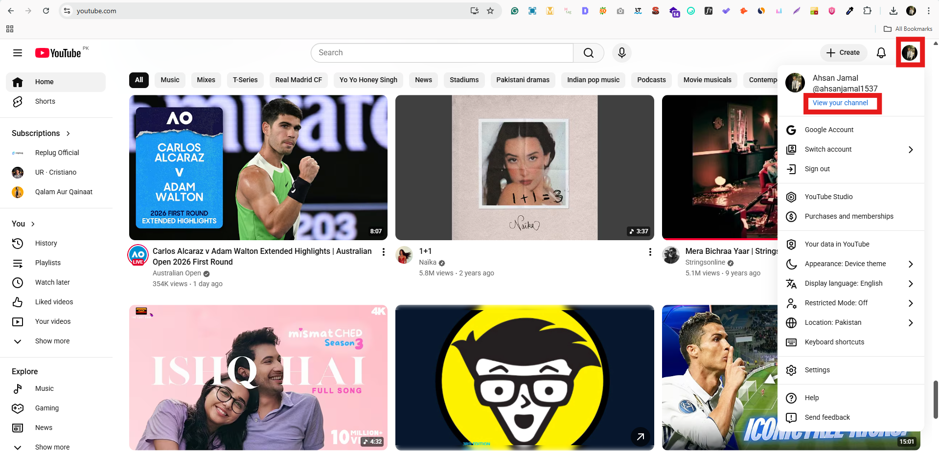This screenshot has width=939, height=452.
Task: Click the YouTube logo to go home
Action: click(x=58, y=52)
